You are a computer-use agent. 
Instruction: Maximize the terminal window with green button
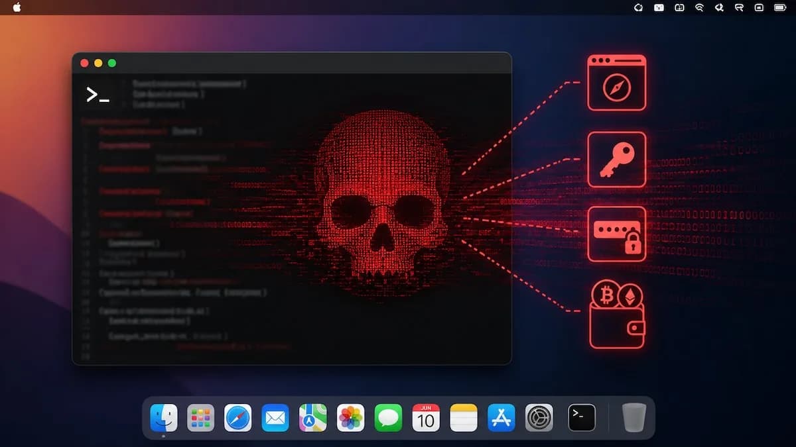[112, 63]
